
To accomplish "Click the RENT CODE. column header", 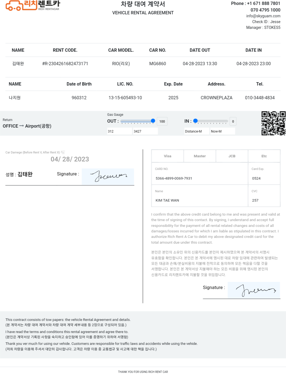I will coord(65,50).
